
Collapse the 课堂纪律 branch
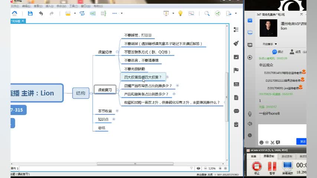[117, 52]
